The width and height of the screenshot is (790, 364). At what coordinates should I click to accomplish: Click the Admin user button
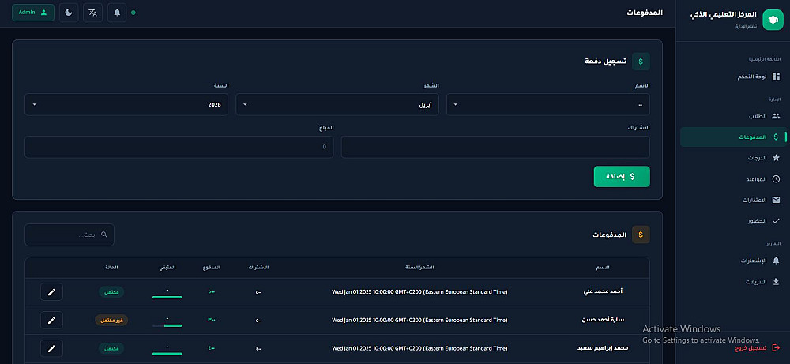[x=32, y=13]
